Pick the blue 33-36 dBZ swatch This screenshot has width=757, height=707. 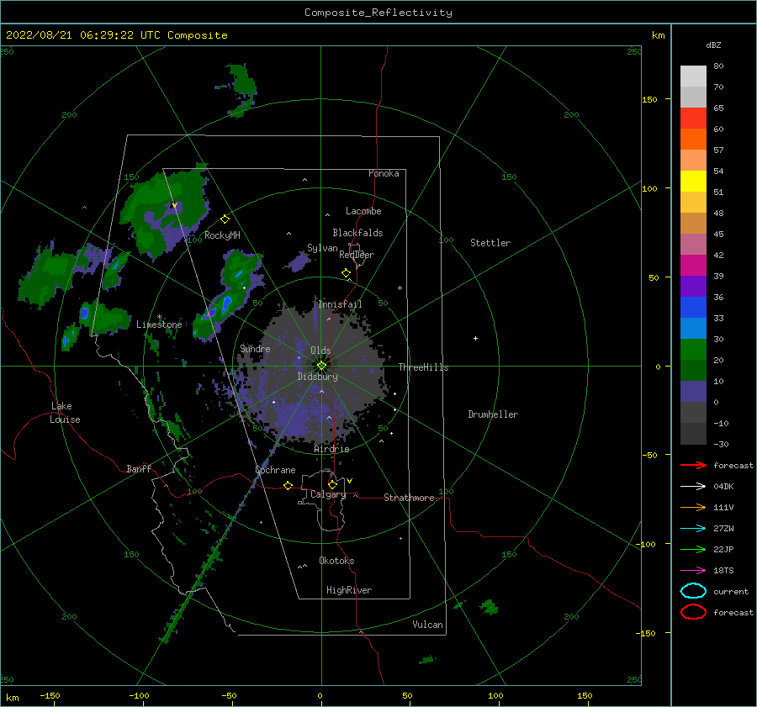(x=693, y=308)
